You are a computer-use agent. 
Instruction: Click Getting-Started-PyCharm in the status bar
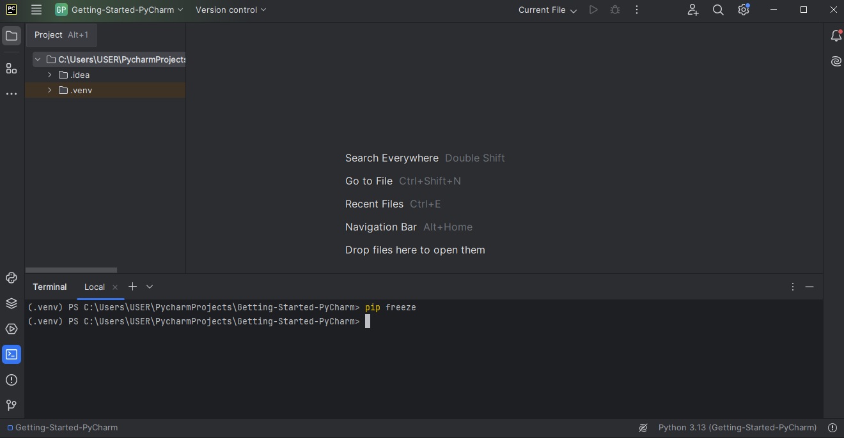63,427
